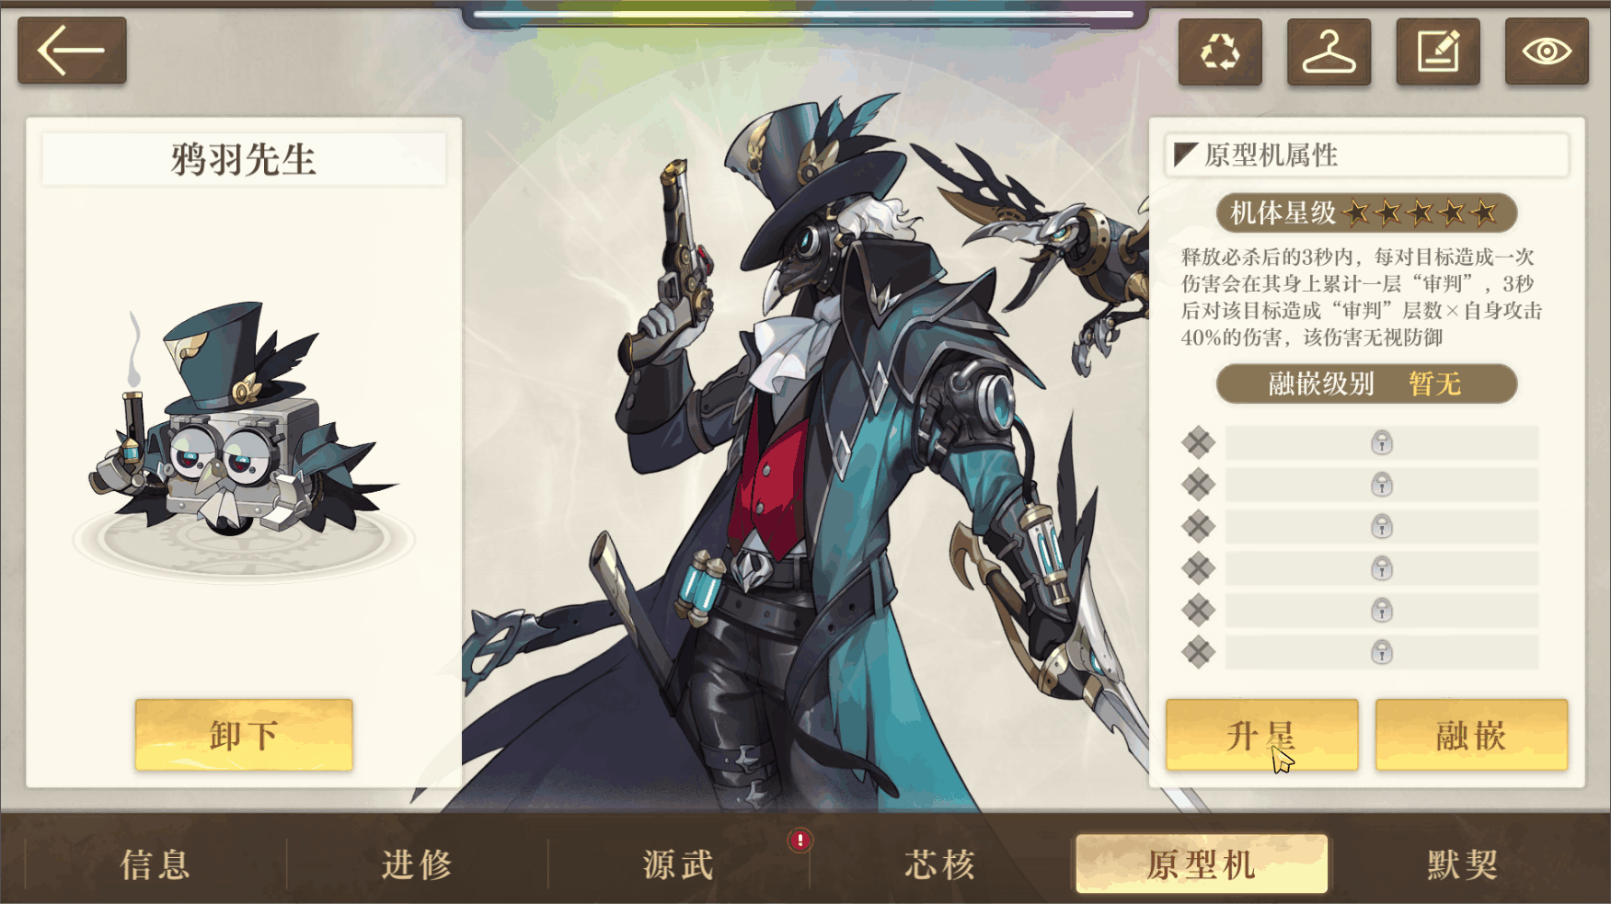Click the 机体星级 star rating bar
This screenshot has width=1611, height=904.
click(1366, 212)
